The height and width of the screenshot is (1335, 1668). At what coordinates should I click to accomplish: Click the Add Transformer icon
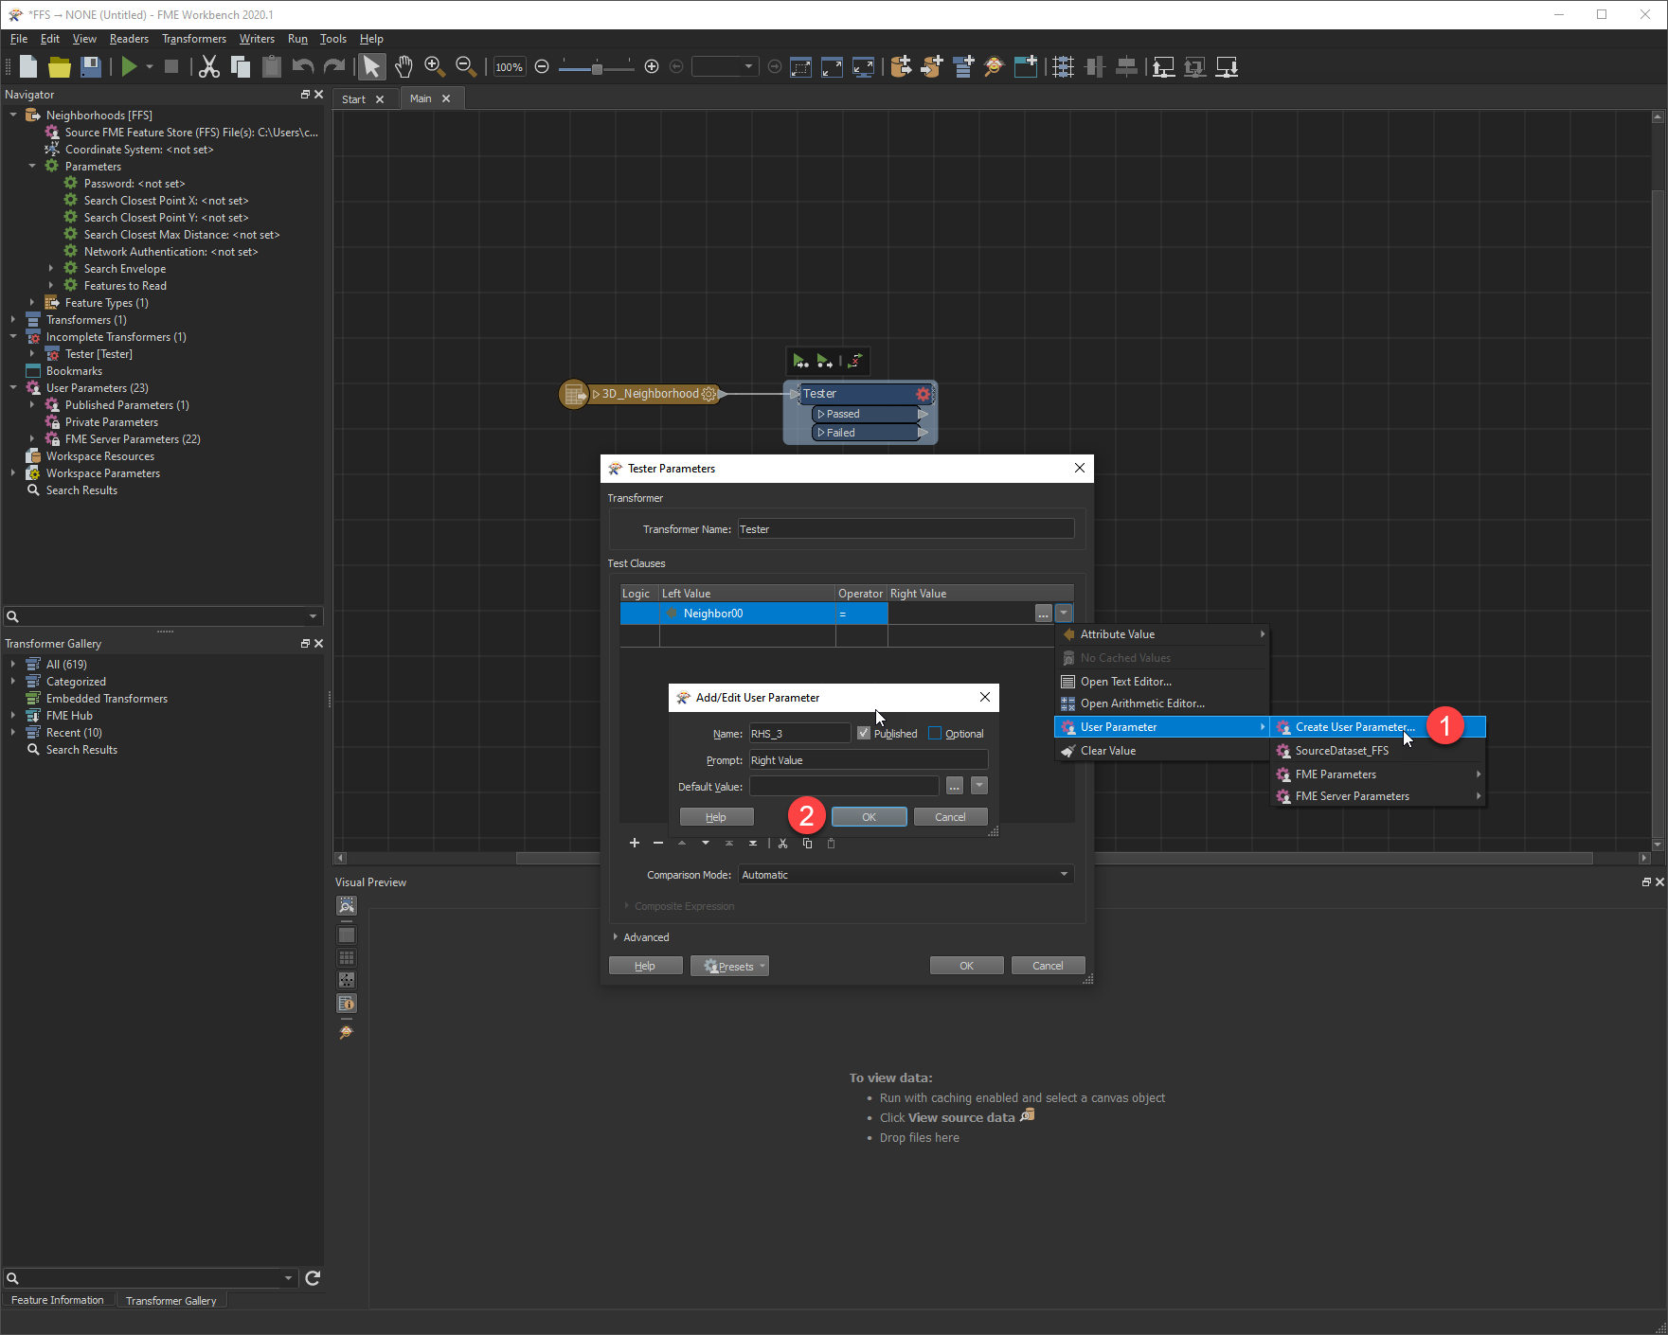point(963,66)
